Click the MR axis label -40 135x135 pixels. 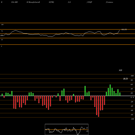pyautogui.click(x=132, y=106)
